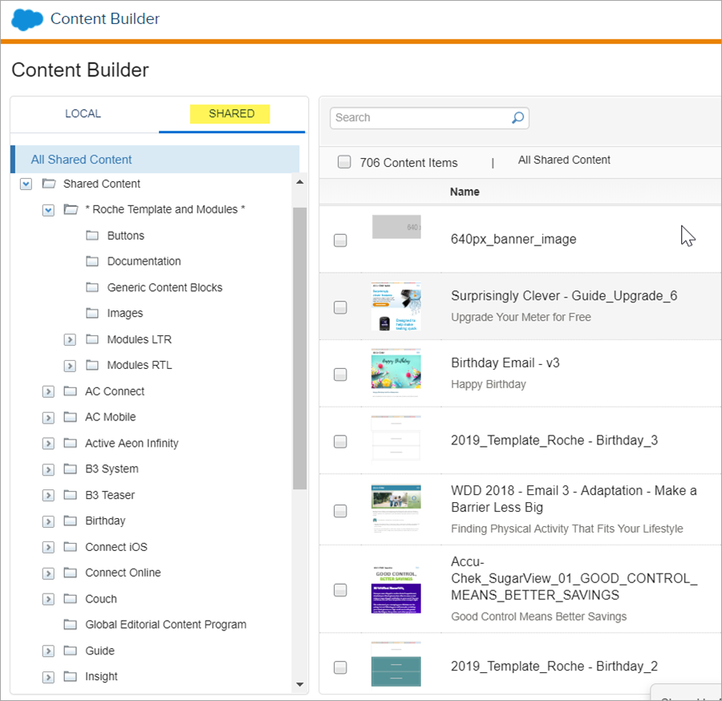Screen dimensions: 722x701
Task: Select All Shared Content in sidebar
Action: 155,160
